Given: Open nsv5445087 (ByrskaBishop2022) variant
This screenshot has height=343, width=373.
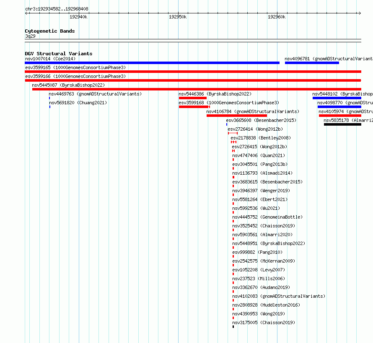Looking at the screenshot, I should 68,85.
